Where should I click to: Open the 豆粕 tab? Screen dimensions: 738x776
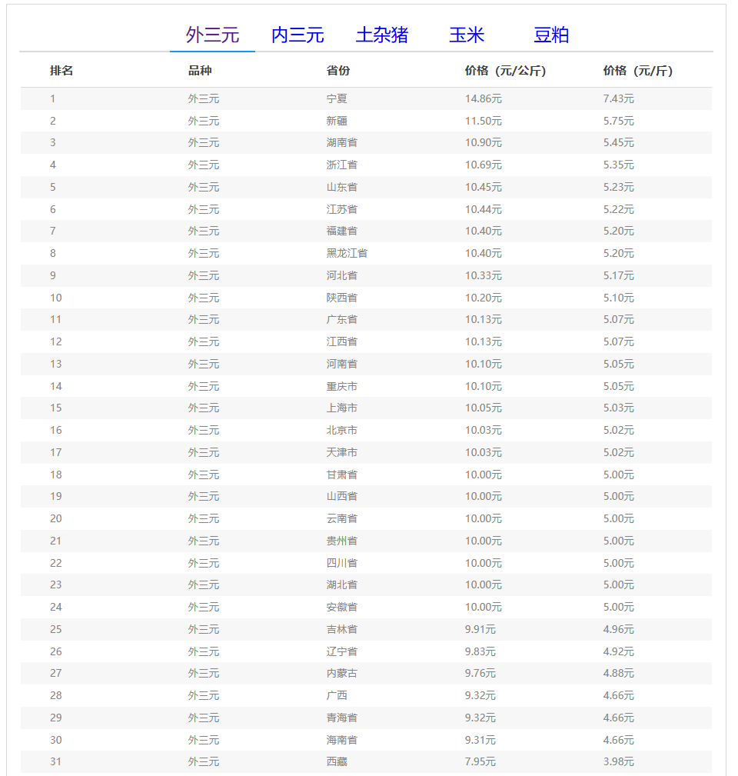551,35
